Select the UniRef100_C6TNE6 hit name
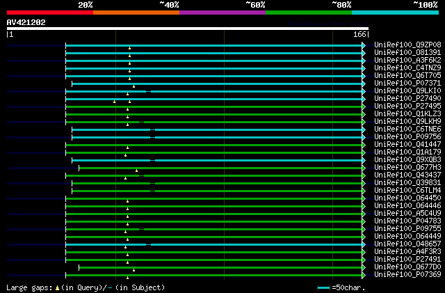Image resolution: width=445 pixels, height=293 pixels. tap(407, 129)
